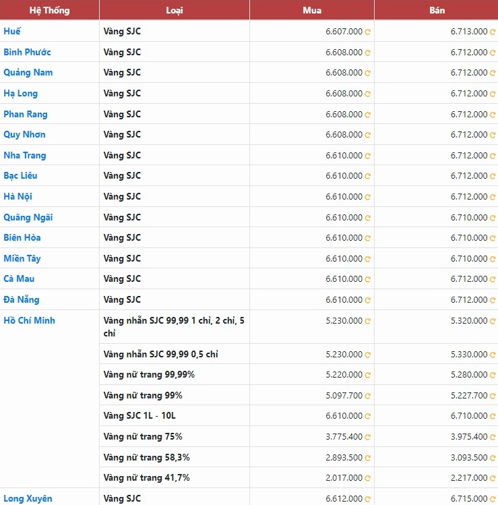Select 'Vàng nữ trang 41,7%' cell
Image resolution: width=498 pixels, height=505 pixels.
[x=175, y=477]
